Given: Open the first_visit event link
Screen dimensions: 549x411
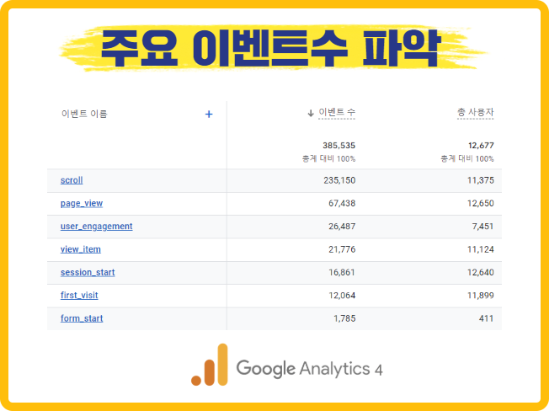Looking at the screenshot, I should coord(79,296).
